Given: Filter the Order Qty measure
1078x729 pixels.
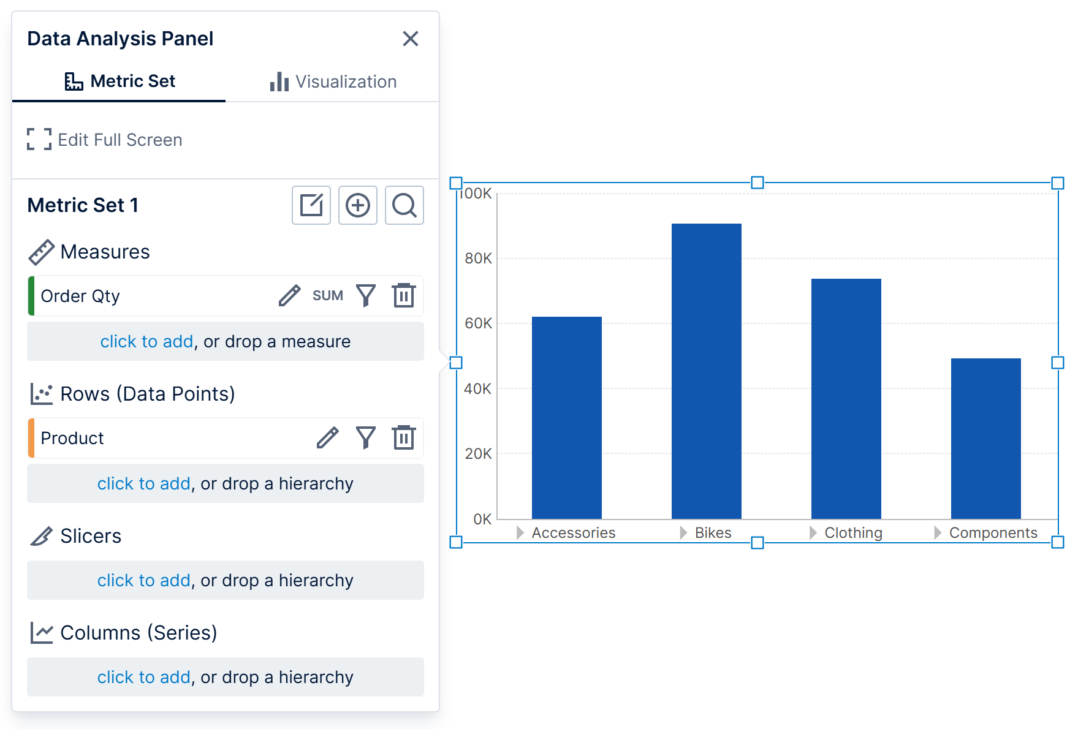Looking at the screenshot, I should (366, 296).
